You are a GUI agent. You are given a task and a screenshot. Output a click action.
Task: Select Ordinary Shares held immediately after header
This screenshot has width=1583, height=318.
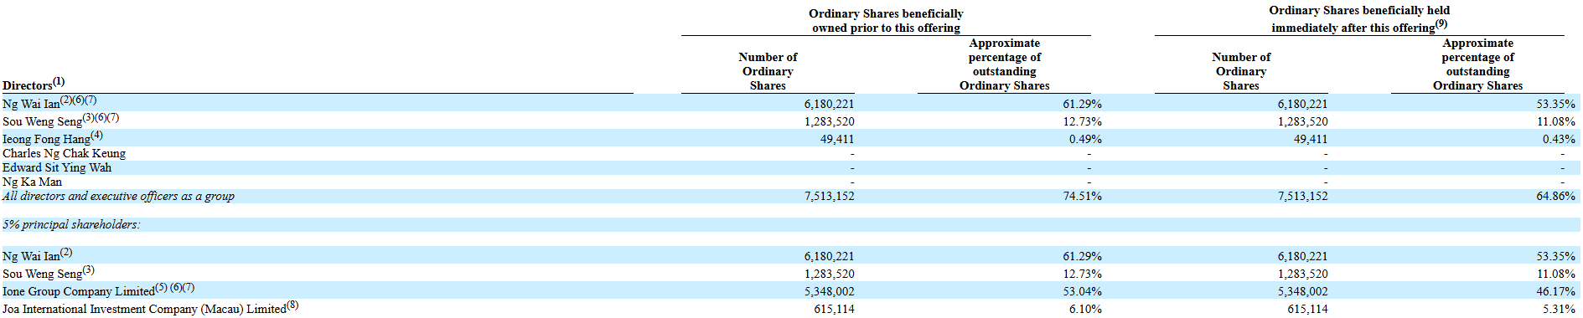tap(1359, 19)
